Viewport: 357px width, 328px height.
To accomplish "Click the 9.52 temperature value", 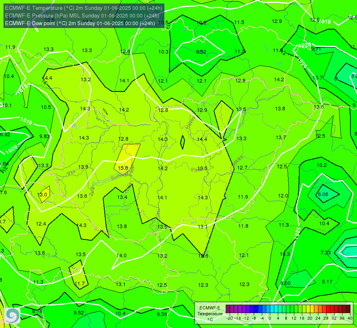I will pyautogui.click(x=78, y=313).
